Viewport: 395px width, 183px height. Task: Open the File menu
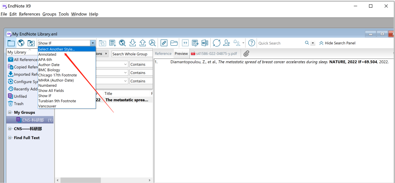pyautogui.click(x=4, y=14)
